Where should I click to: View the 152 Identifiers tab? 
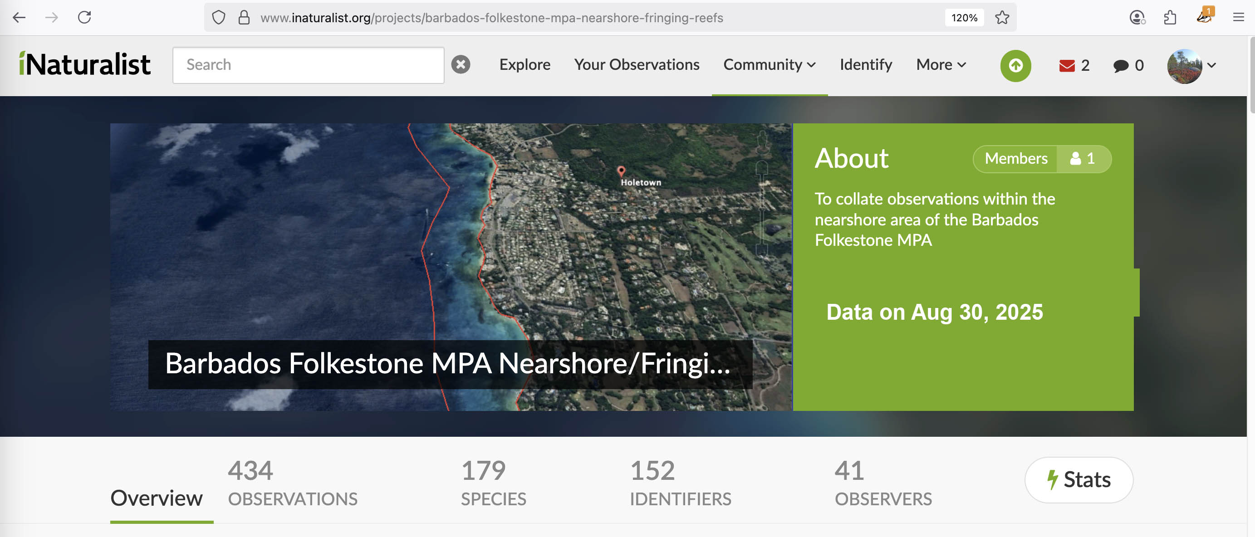pyautogui.click(x=680, y=483)
